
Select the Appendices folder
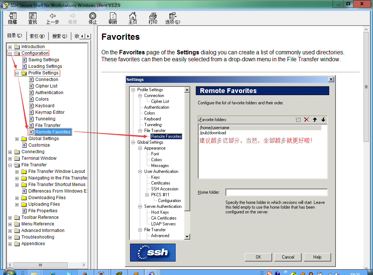(x=33, y=244)
